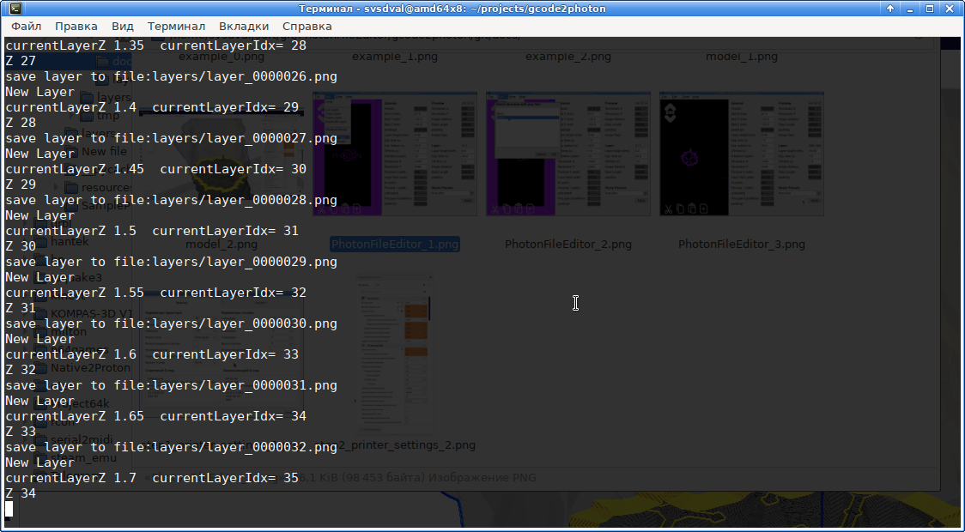Open the Справка menu
The width and height of the screenshot is (965, 532).
307,26
